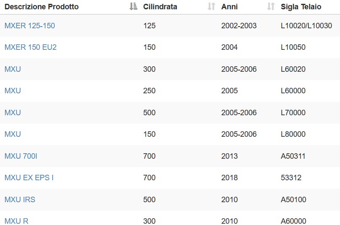Open the MXU 300 cc product link

pos(13,69)
